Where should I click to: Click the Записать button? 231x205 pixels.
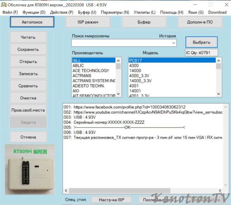(28, 74)
